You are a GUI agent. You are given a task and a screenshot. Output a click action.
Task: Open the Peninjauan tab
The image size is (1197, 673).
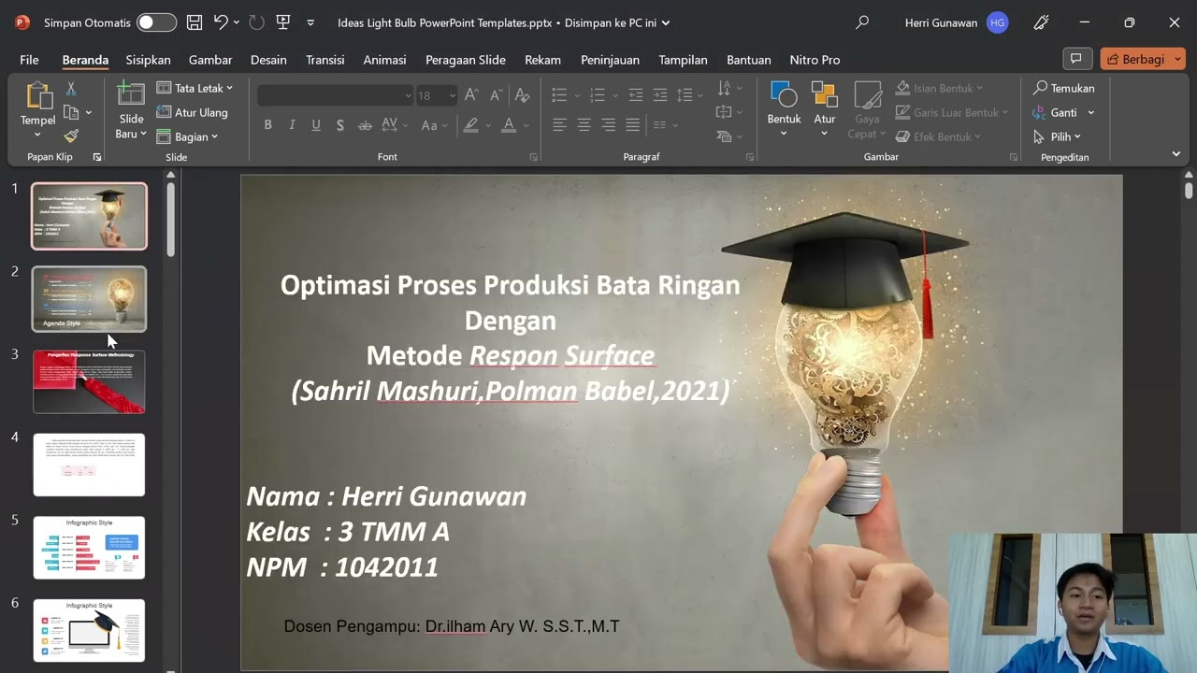click(x=610, y=60)
